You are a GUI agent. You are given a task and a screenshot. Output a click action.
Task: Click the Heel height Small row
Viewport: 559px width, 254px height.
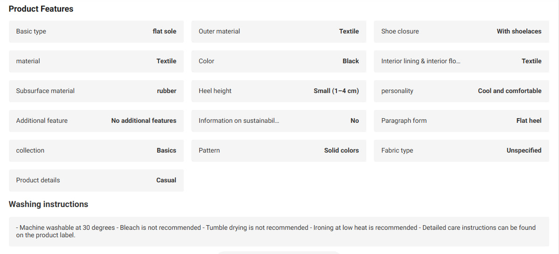point(279,91)
